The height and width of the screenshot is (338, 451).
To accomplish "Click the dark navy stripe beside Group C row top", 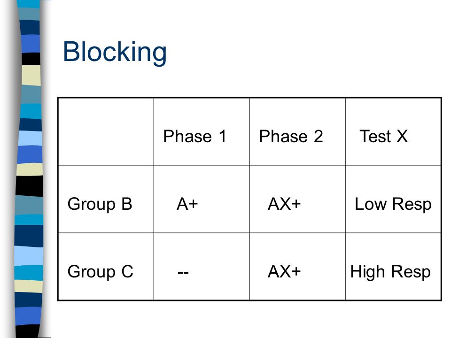I will point(29,236).
